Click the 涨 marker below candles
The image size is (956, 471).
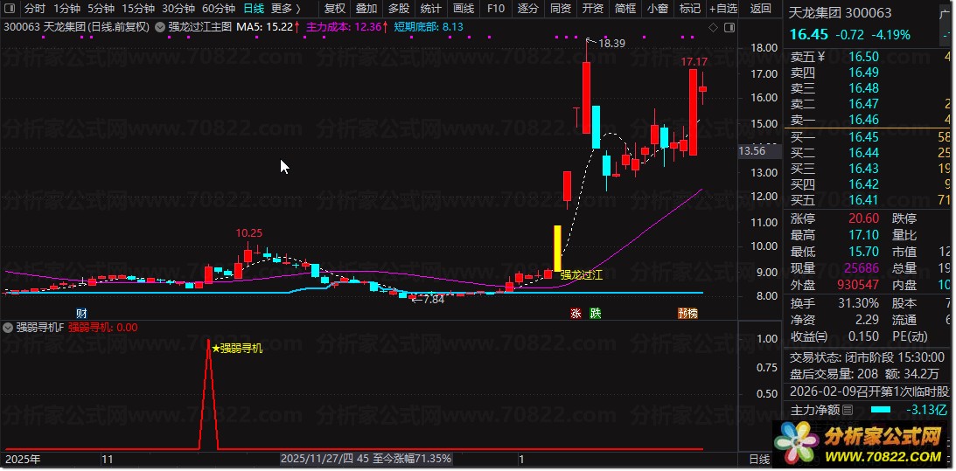click(575, 313)
